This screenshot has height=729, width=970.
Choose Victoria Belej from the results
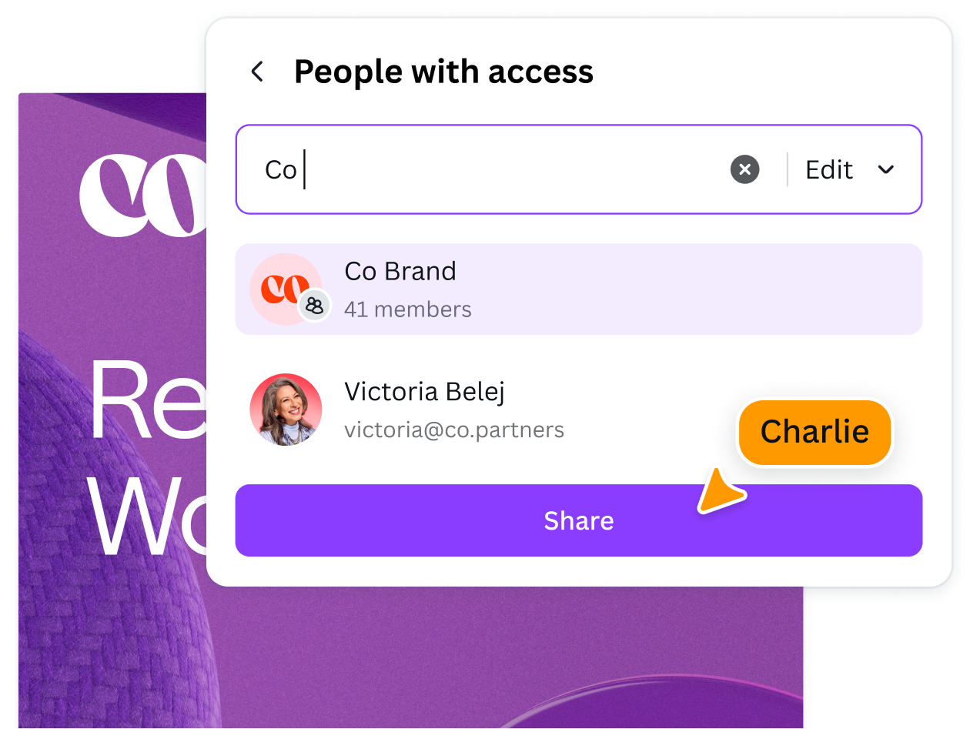coord(578,410)
